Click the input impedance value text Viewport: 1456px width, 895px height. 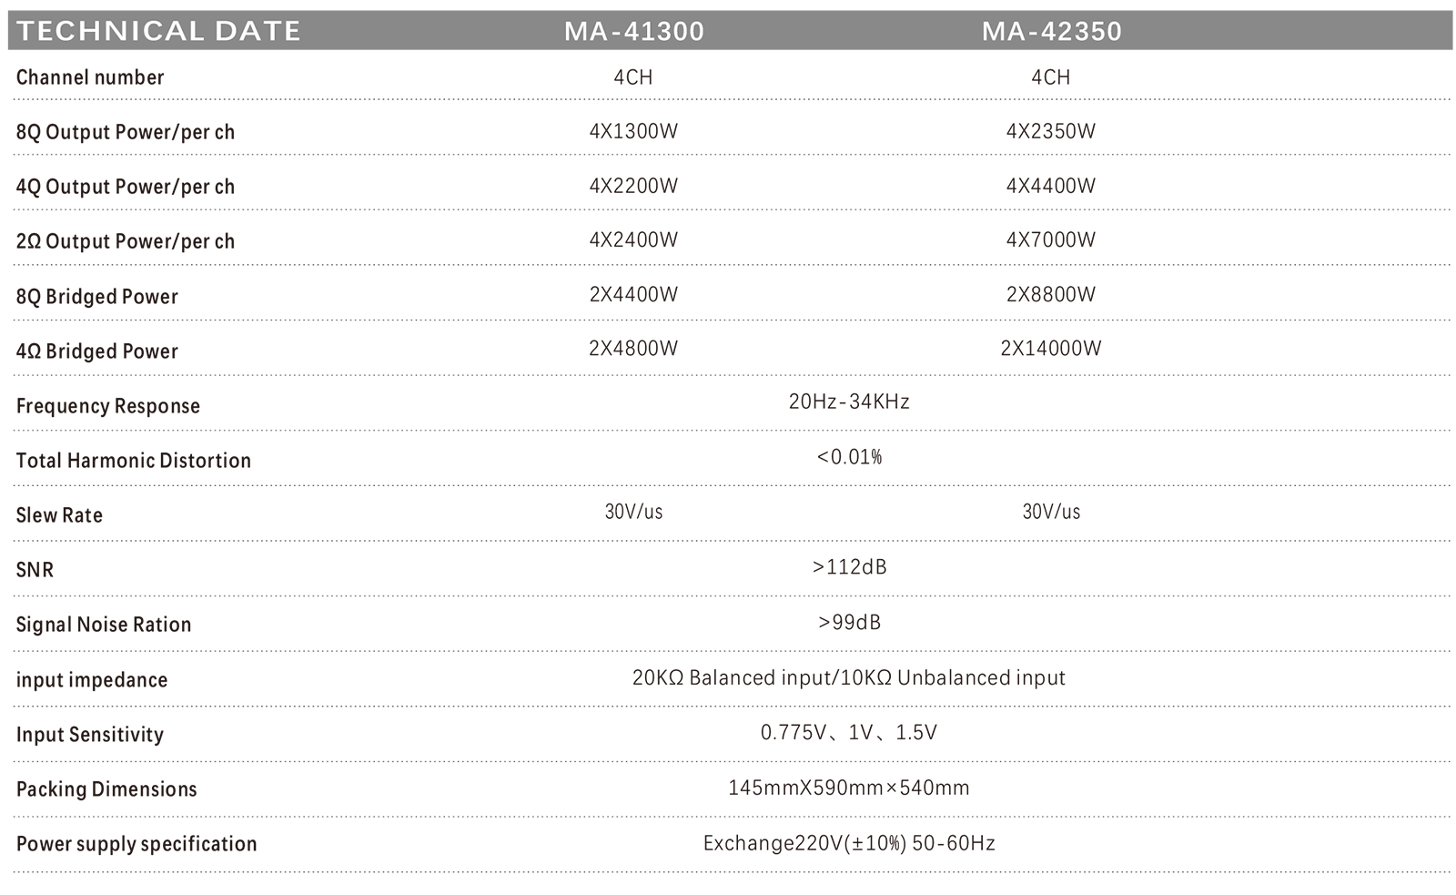848,678
